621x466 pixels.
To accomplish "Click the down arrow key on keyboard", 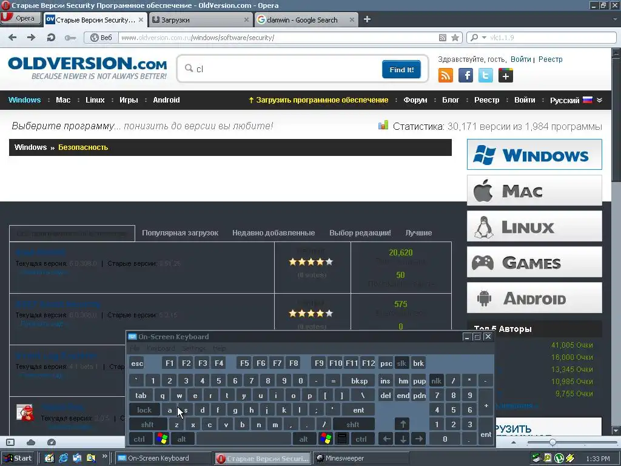I will (x=403, y=439).
